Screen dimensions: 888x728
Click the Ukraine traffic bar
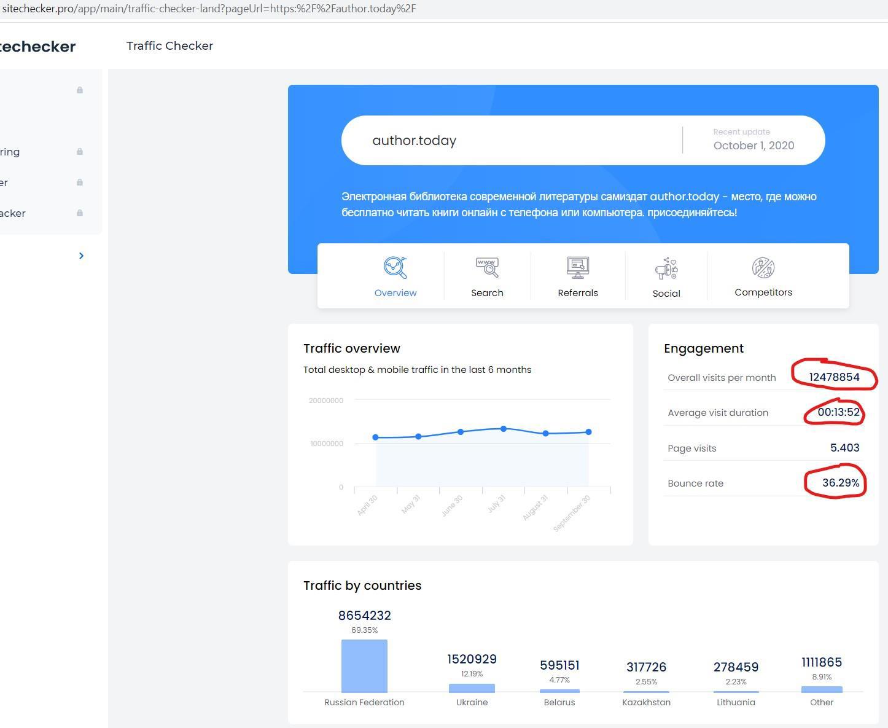pos(472,688)
